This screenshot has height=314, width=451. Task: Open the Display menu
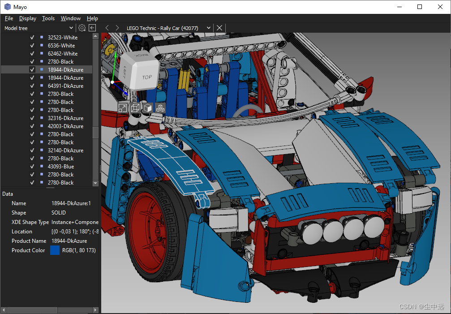(28, 18)
